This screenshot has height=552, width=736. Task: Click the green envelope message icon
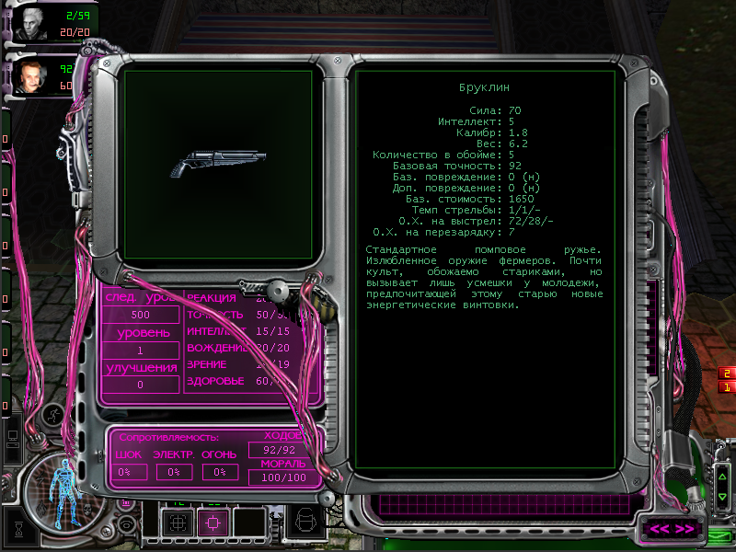coord(719,535)
